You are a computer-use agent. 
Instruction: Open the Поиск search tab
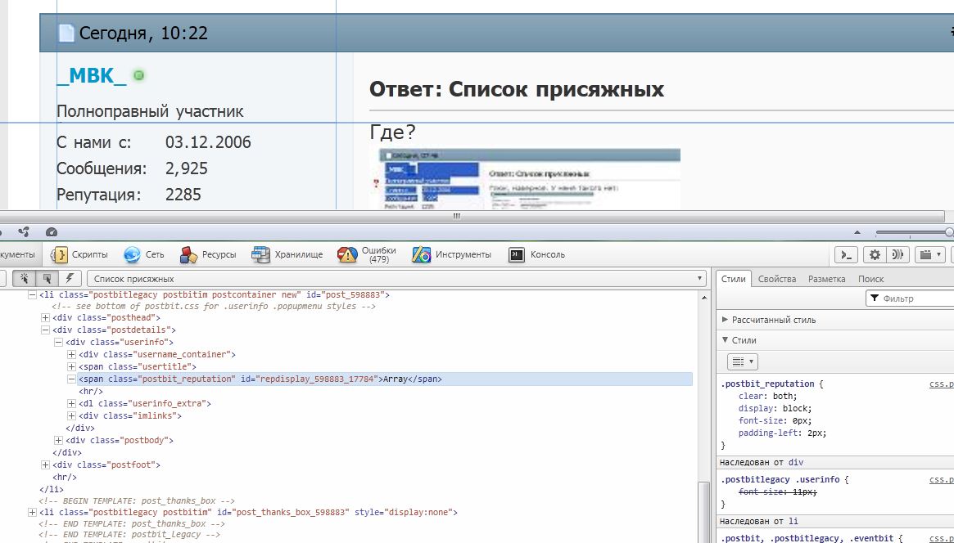tap(870, 279)
